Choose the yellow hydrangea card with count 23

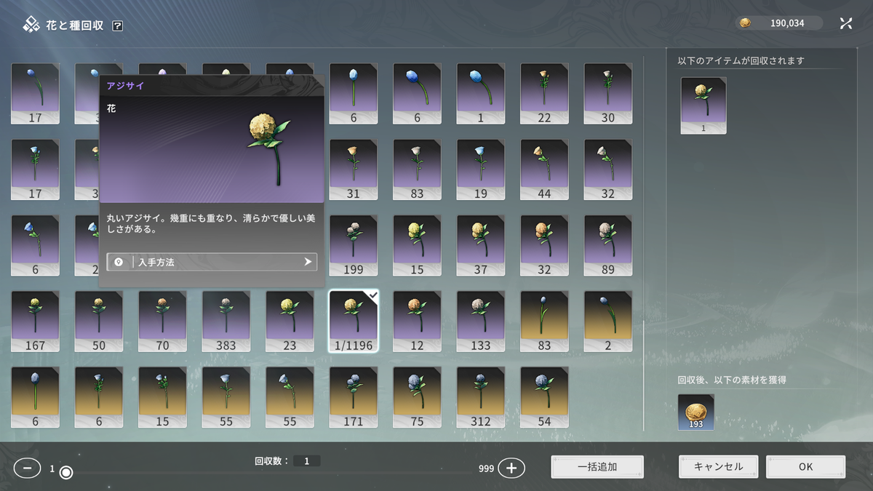(290, 322)
